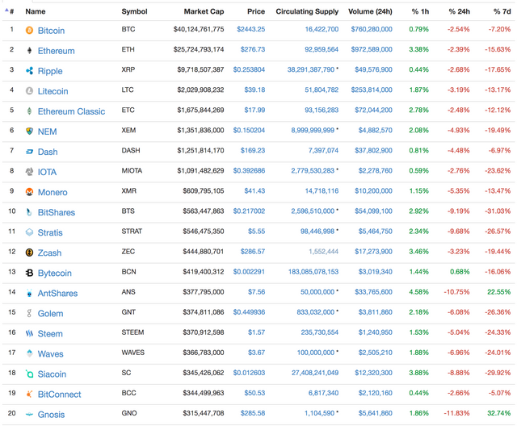Click the Siacoin logo icon

[x=29, y=374]
